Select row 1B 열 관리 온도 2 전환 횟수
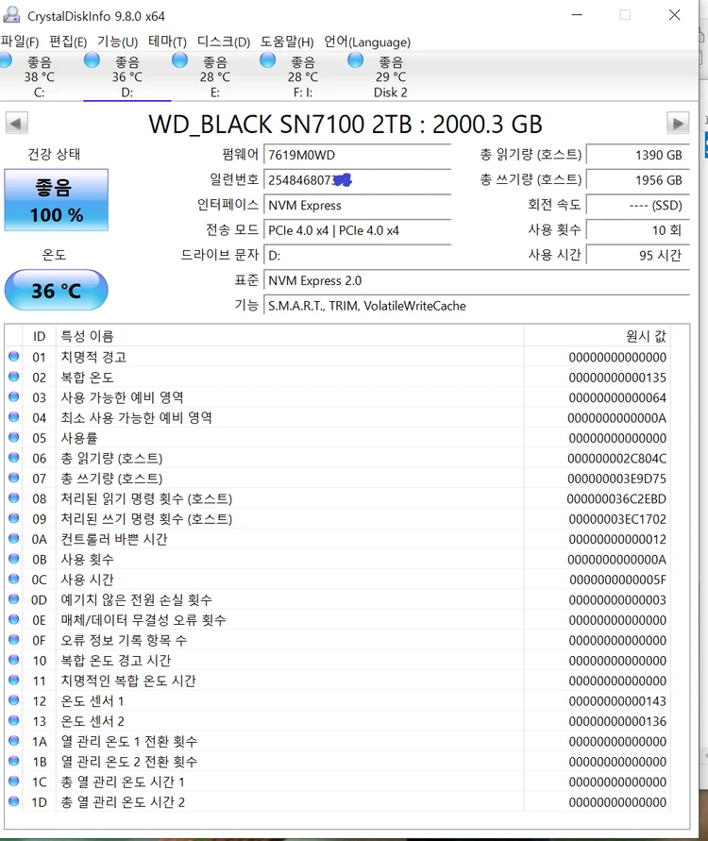The height and width of the screenshot is (841, 708). coord(338,762)
